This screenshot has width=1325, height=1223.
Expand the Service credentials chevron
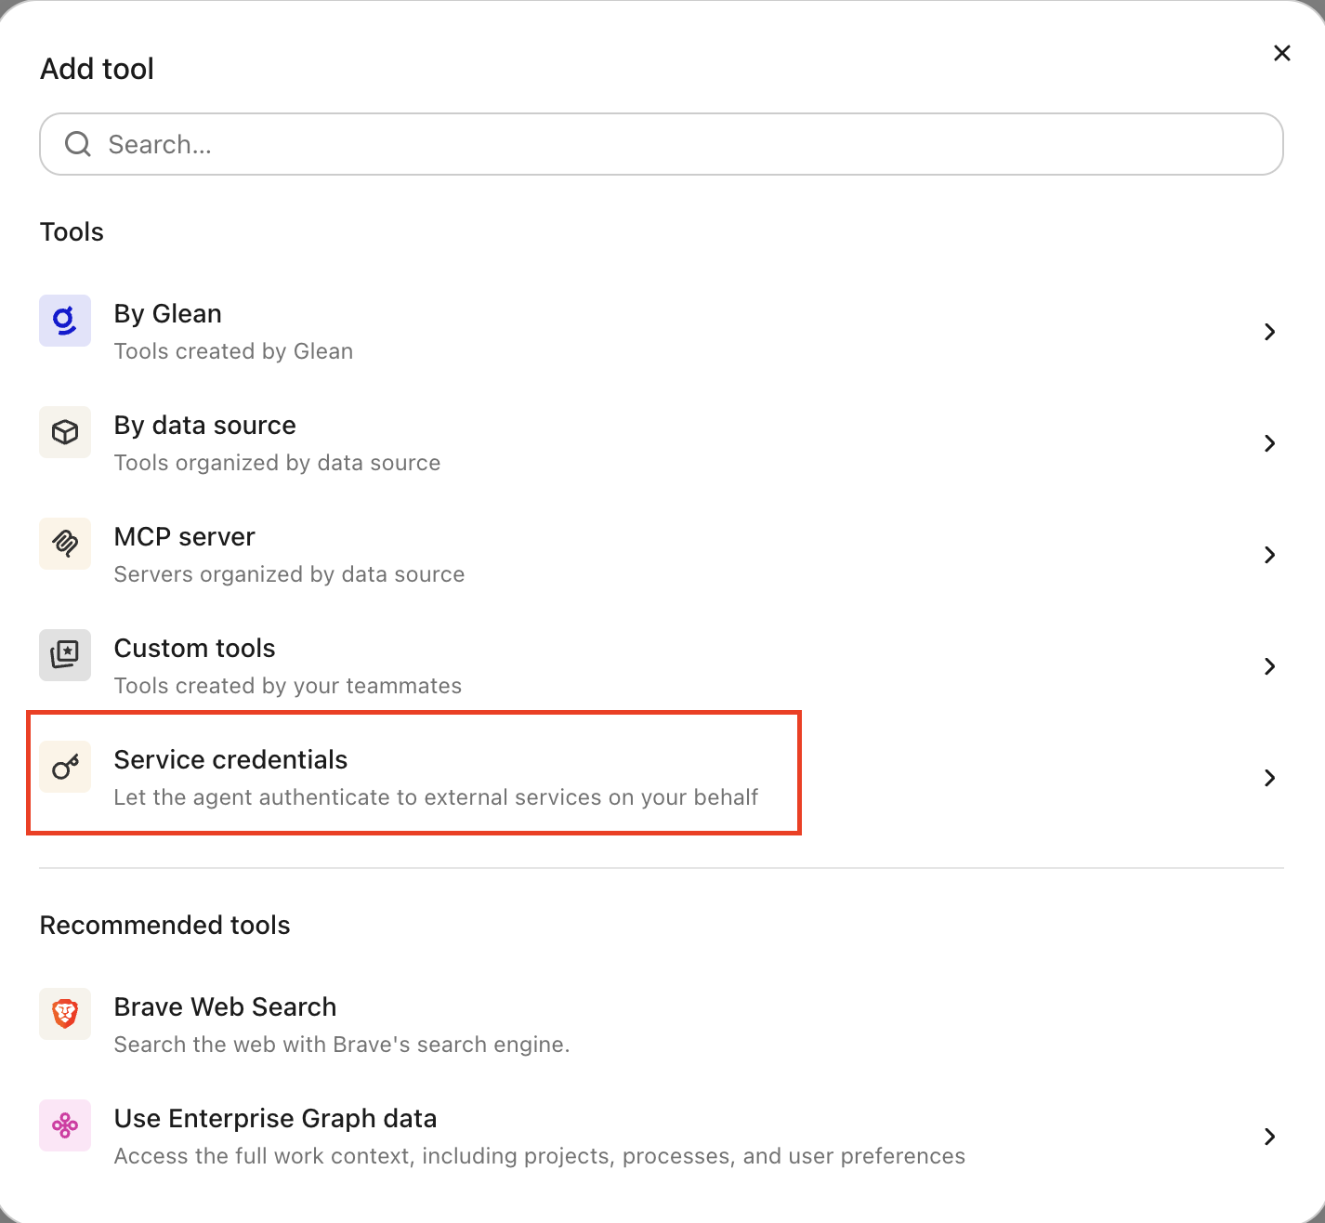click(1270, 778)
